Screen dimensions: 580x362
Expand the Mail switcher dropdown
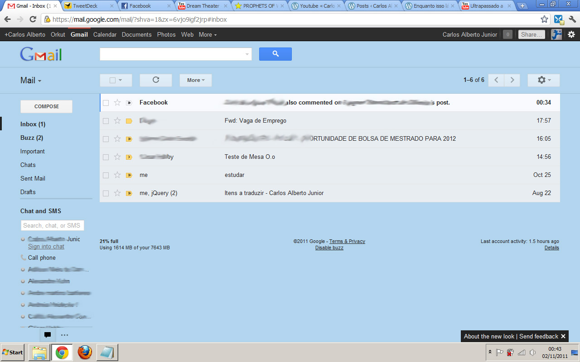coord(31,80)
